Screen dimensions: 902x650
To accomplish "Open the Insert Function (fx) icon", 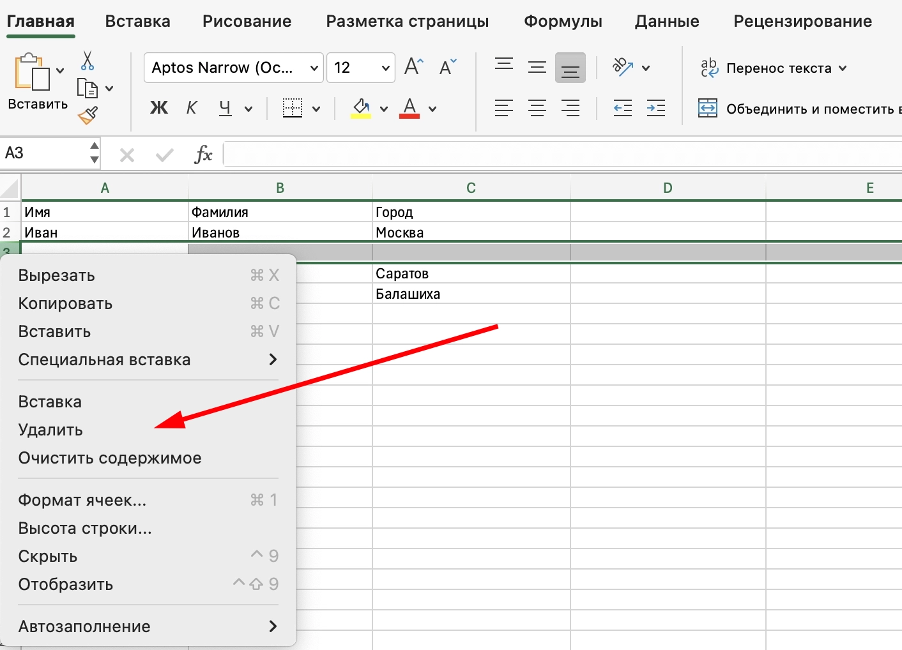I will point(203,153).
